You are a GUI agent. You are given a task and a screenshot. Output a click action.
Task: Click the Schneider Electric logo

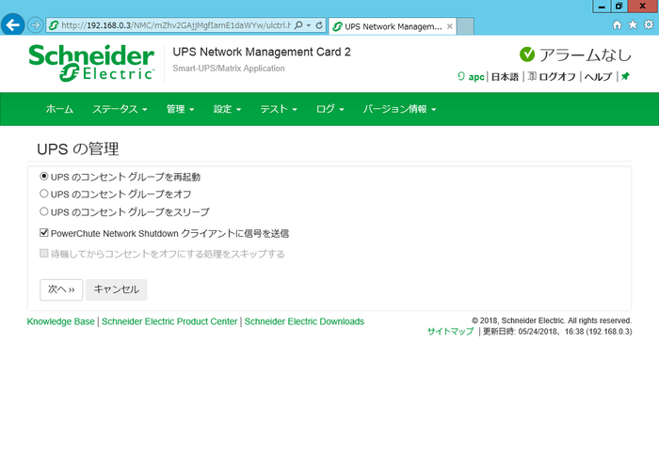91,63
